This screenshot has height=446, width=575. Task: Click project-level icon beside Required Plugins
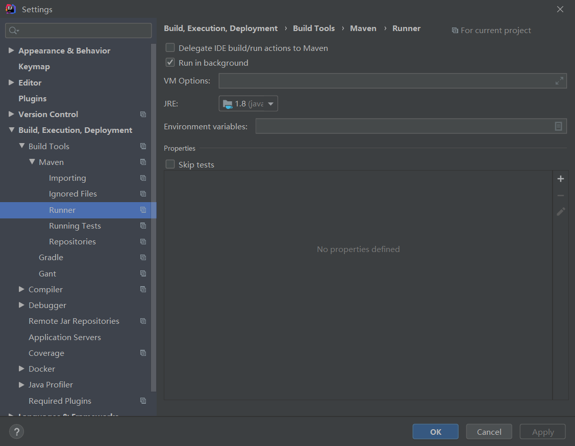(x=143, y=401)
